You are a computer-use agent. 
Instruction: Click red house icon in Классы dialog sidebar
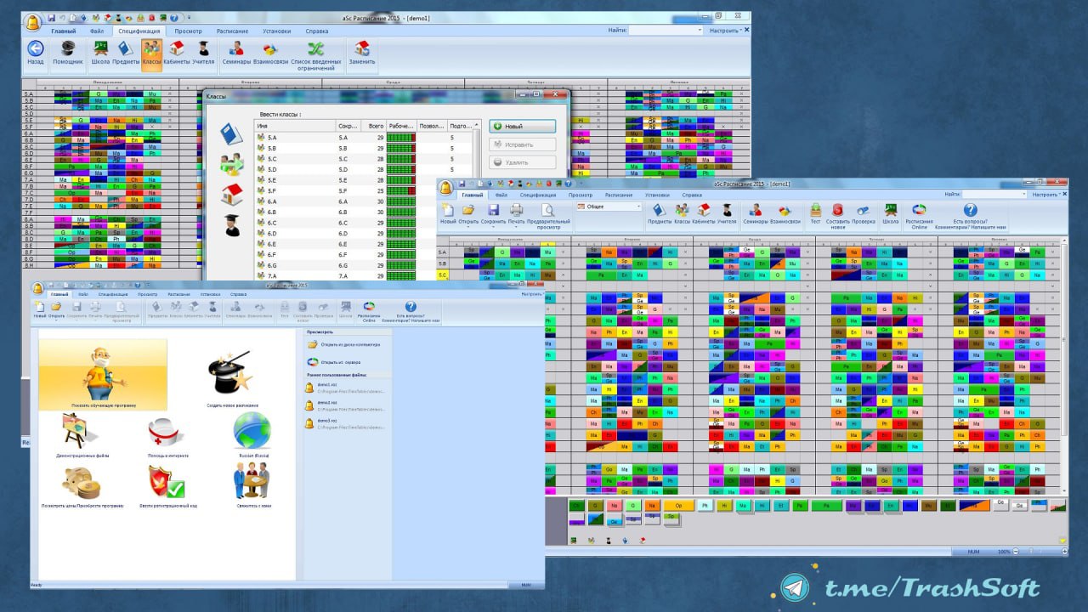pos(231,195)
